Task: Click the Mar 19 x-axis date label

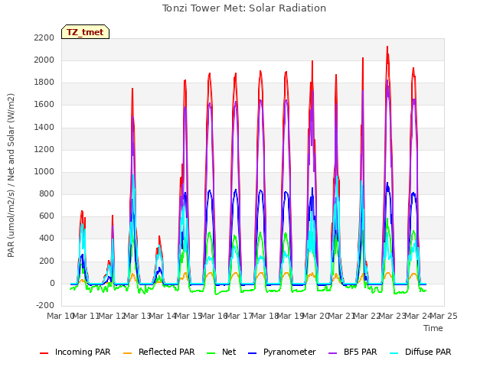Action: click(x=291, y=316)
